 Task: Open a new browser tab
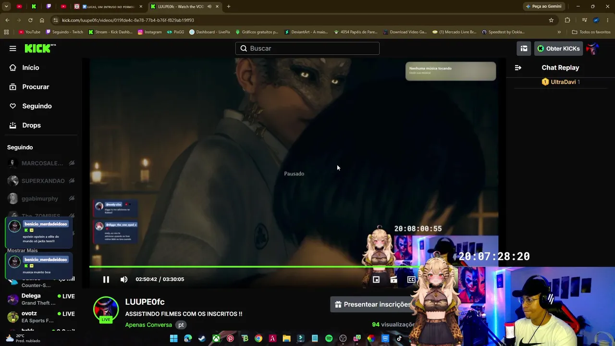point(228,6)
